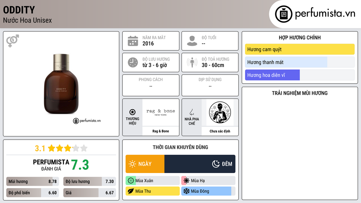The height and width of the screenshot is (203, 361).
Task: Open the Rag & Bone brand link
Action: 161,131
